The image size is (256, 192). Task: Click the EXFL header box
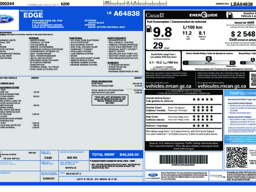[163, 4]
